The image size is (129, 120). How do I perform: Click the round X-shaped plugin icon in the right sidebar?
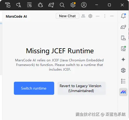click(x=123, y=70)
